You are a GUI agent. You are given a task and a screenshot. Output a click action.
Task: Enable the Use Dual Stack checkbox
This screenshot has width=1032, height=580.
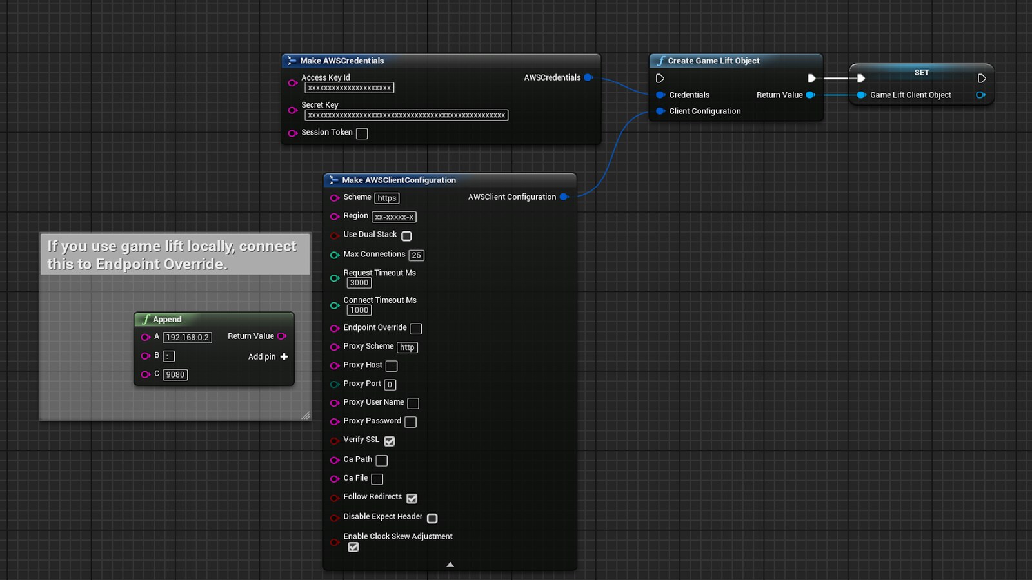click(x=406, y=235)
